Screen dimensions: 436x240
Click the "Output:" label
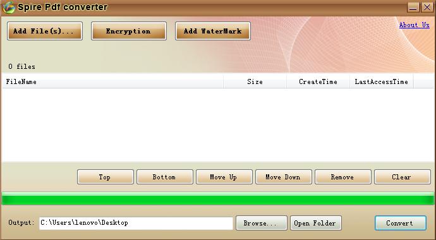21,223
